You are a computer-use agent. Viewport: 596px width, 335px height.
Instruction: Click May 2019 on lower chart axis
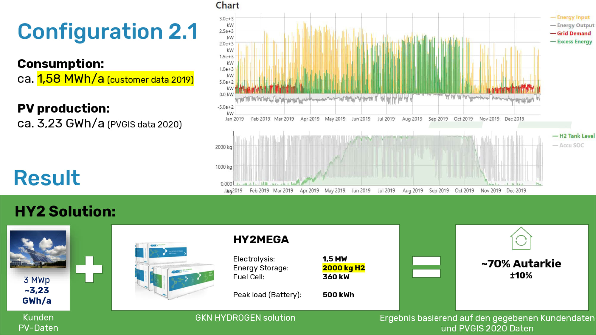pos(335,191)
